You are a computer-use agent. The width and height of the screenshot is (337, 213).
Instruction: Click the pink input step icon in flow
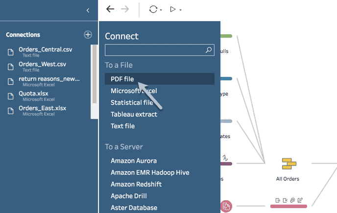coord(226,206)
